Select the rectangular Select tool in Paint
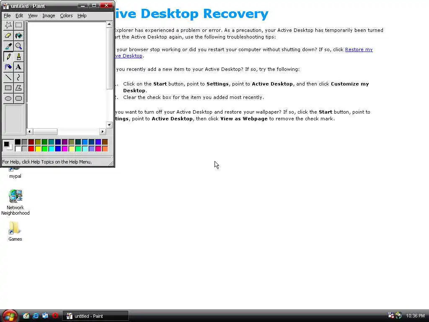The image size is (429, 322). pos(18,26)
